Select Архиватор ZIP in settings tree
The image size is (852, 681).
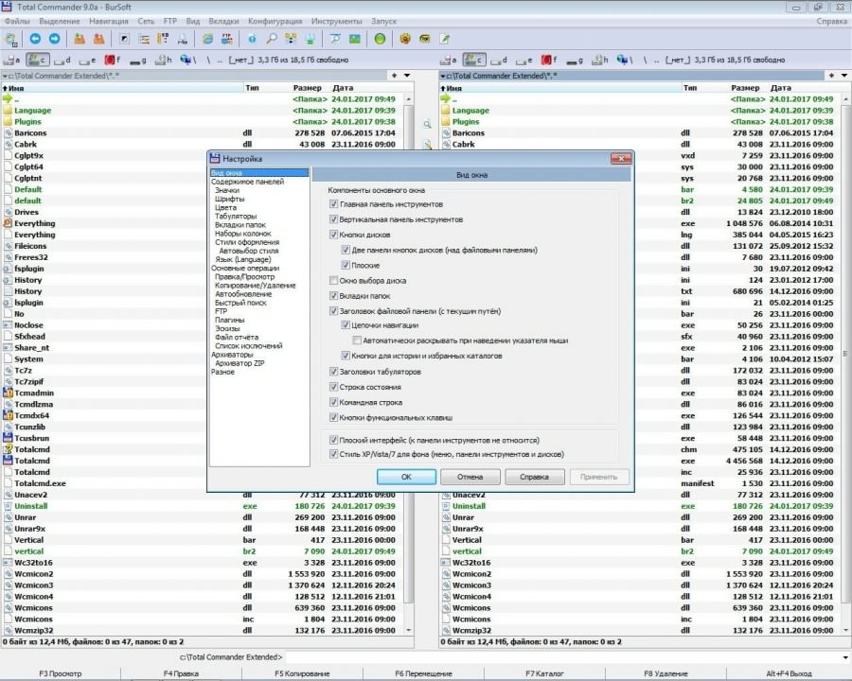[240, 363]
